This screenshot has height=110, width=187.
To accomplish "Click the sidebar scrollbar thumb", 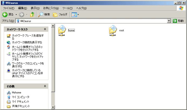I will (53, 60).
